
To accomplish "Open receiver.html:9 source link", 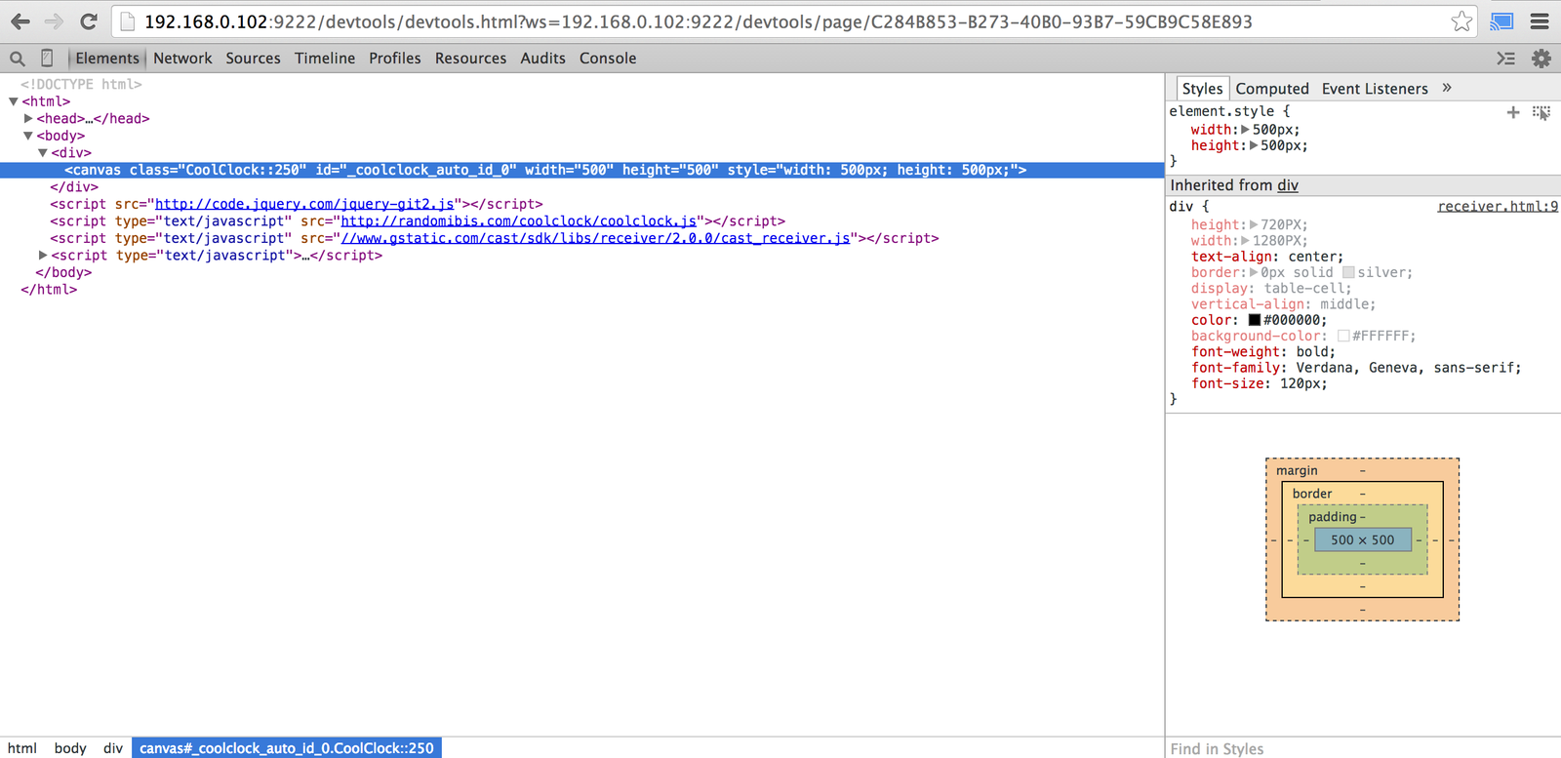I will click(x=1498, y=207).
